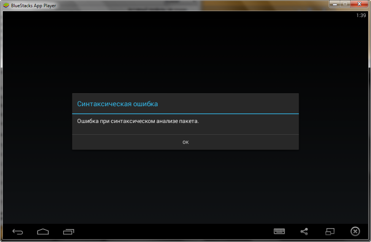
Task: Tap the Android Back arrow icon
Action: point(17,232)
